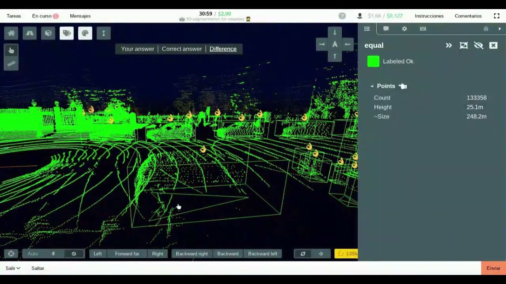Switch to Your answer view

click(138, 49)
